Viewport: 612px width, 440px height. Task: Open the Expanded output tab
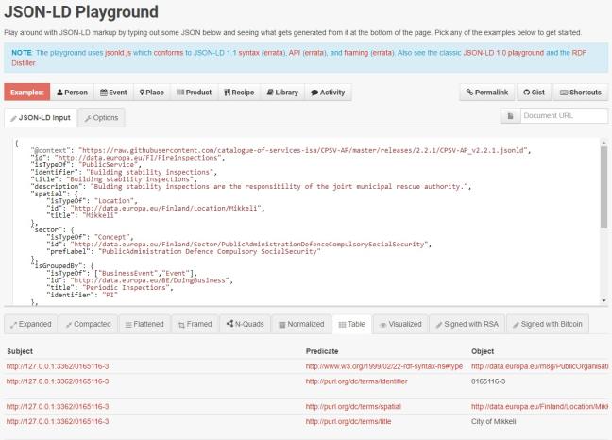31,324
